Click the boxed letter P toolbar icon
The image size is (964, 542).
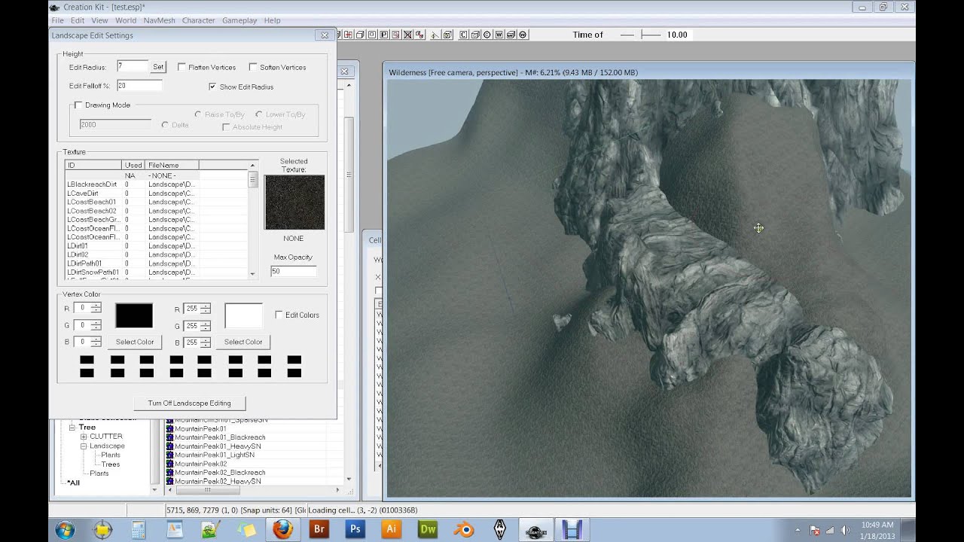coord(384,35)
